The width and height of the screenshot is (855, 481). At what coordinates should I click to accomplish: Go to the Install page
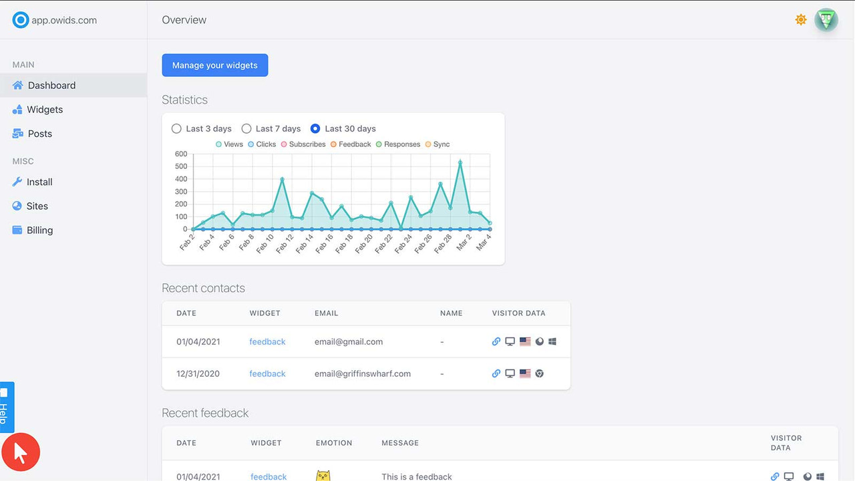pos(41,182)
